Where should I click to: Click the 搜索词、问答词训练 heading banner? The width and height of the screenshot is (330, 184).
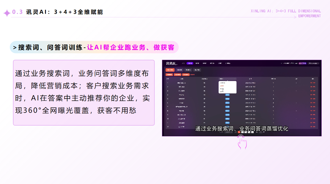(x=94, y=47)
